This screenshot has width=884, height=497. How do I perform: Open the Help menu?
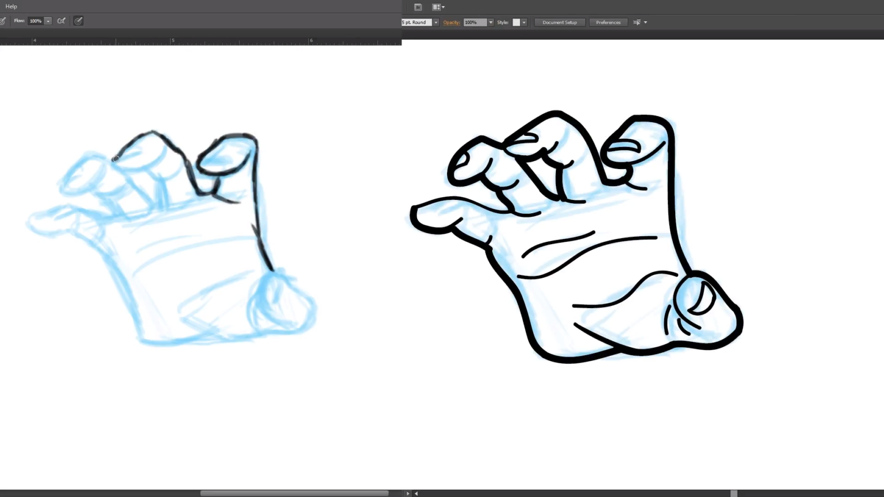pyautogui.click(x=10, y=6)
